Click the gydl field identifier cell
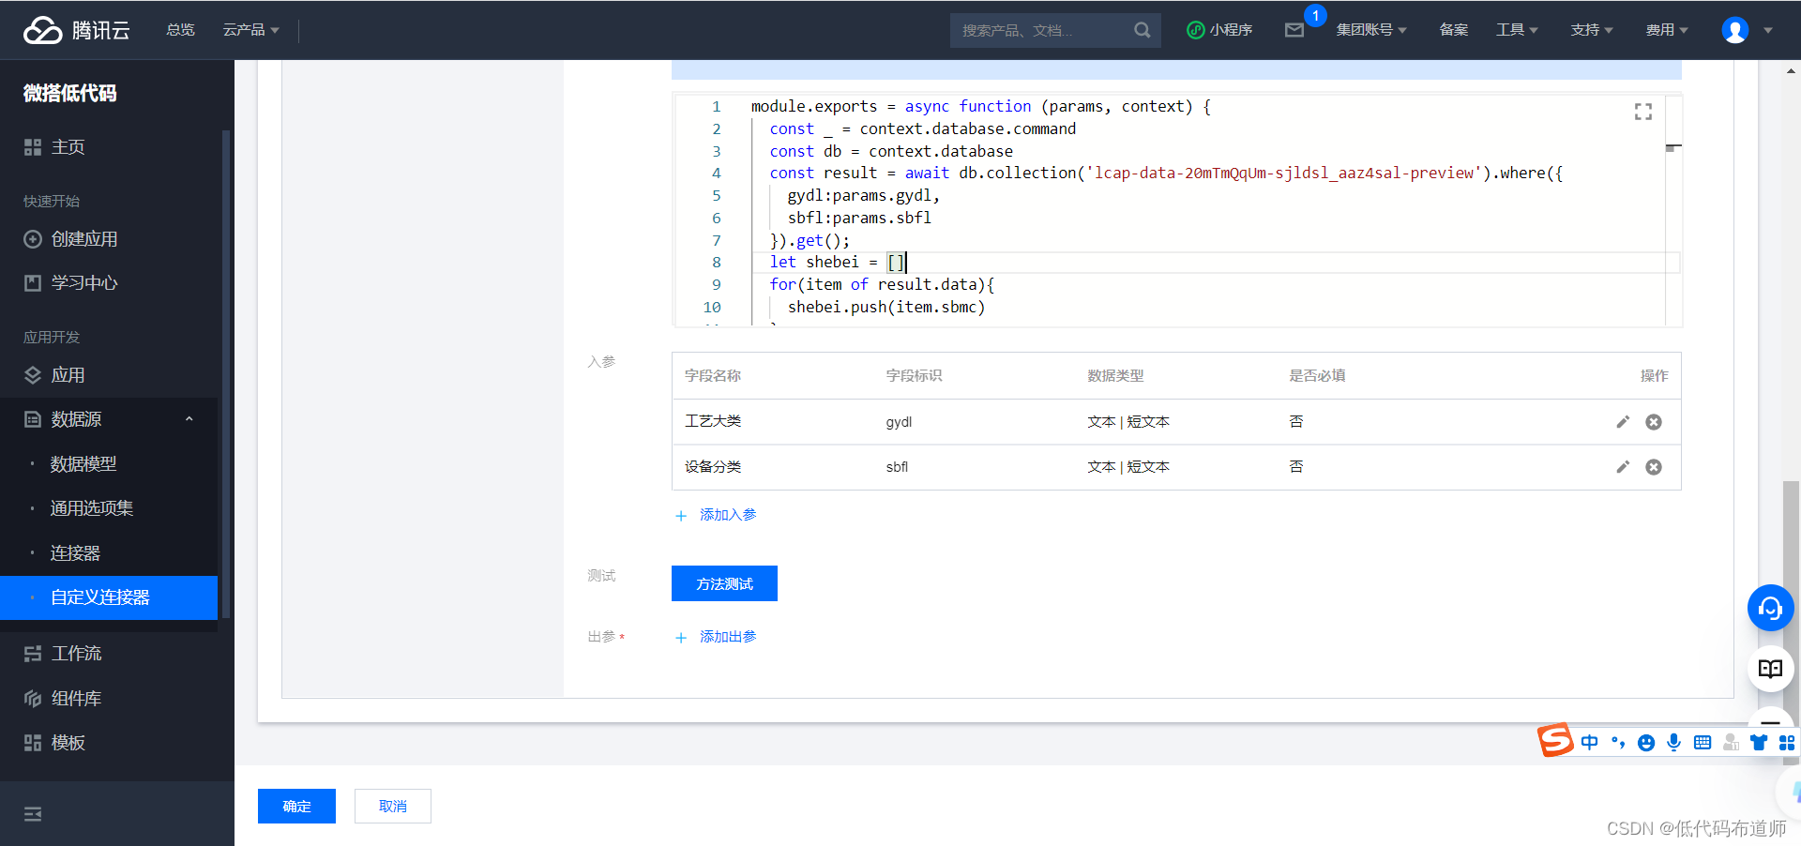This screenshot has height=846, width=1801. pyautogui.click(x=899, y=422)
